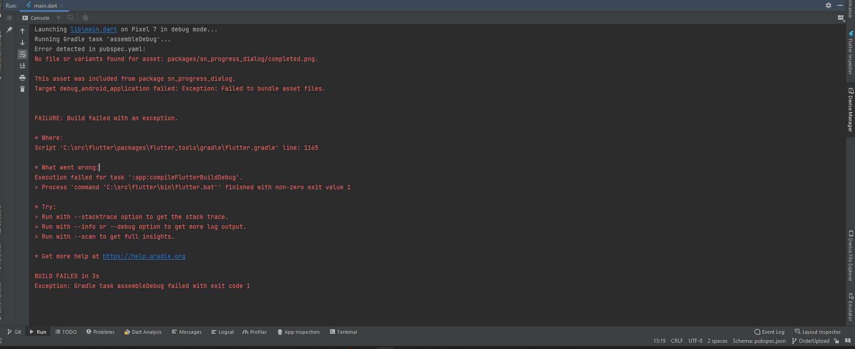855x349 pixels.
Task: Open the App Inspection tool window
Action: point(299,332)
